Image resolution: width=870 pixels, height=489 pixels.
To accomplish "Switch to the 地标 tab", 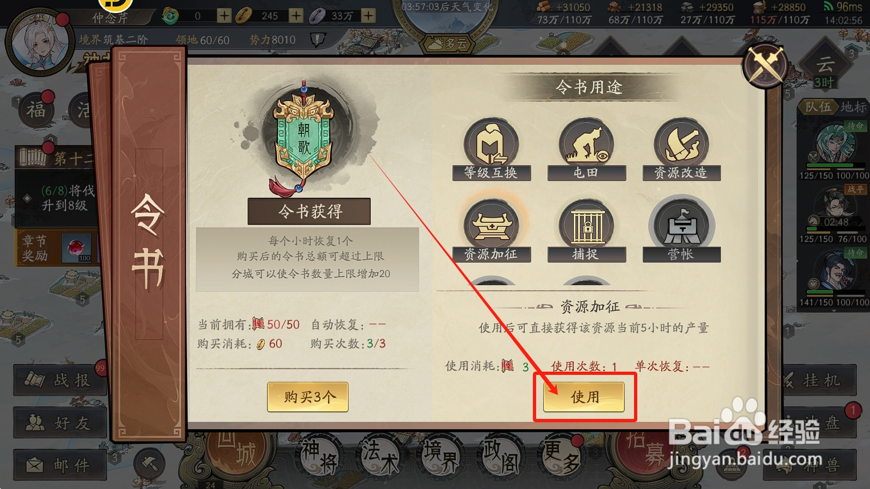I will (853, 107).
